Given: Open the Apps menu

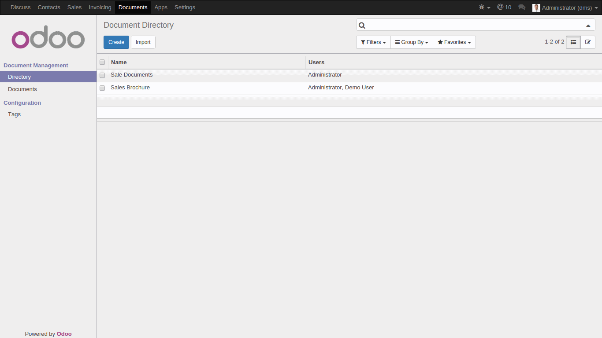Looking at the screenshot, I should click(161, 7).
